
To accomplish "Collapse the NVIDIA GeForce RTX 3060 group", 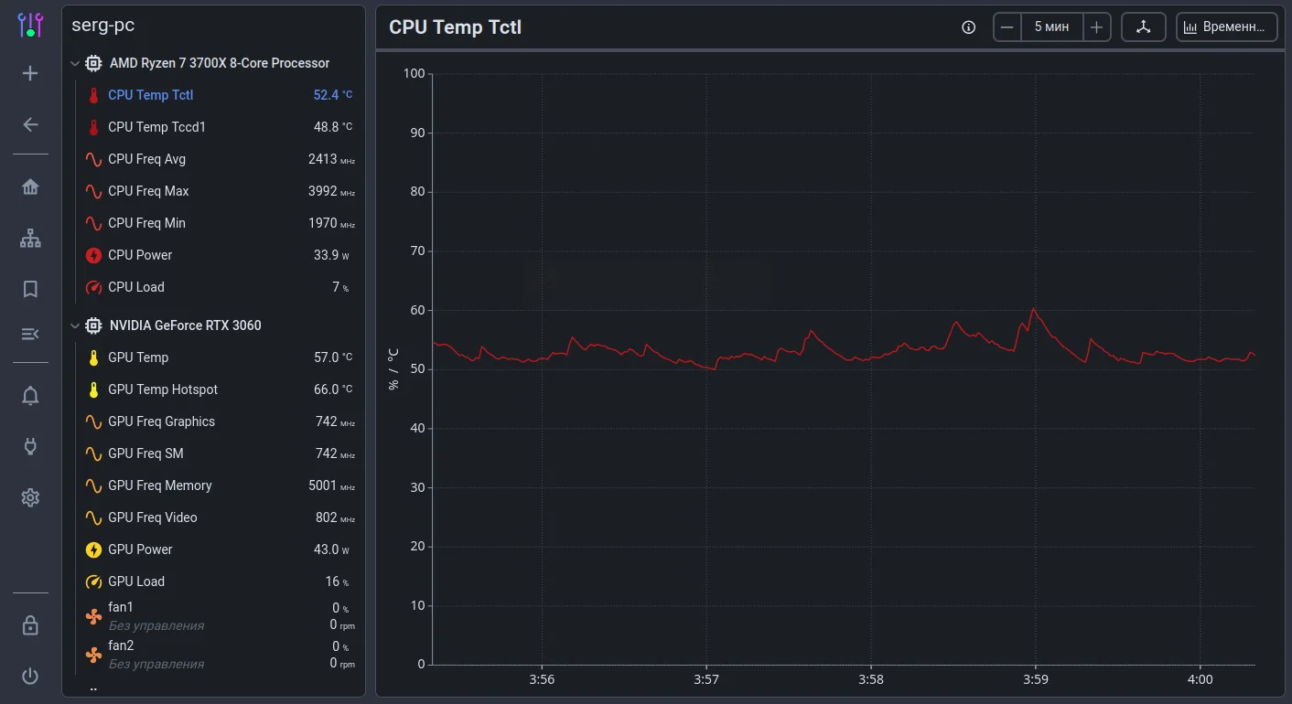I will pyautogui.click(x=74, y=325).
